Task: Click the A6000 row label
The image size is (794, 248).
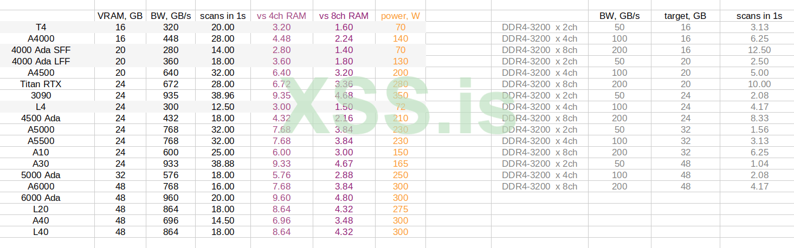Action: 41,186
